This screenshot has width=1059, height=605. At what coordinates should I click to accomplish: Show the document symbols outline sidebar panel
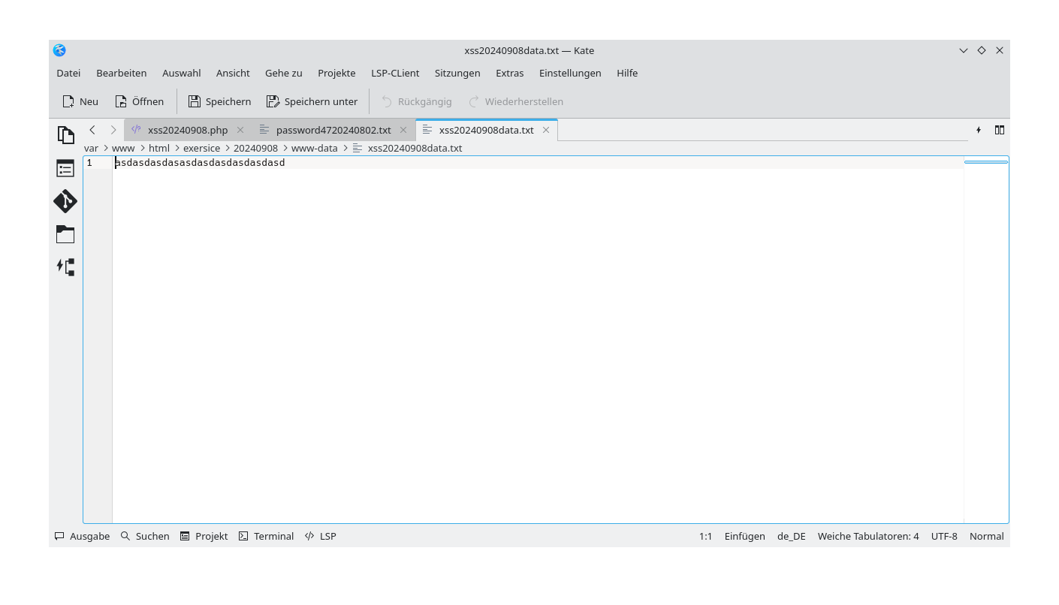(65, 167)
